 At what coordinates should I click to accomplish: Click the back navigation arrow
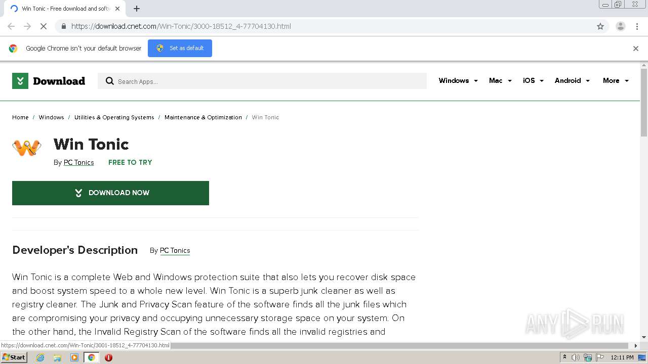(x=11, y=26)
